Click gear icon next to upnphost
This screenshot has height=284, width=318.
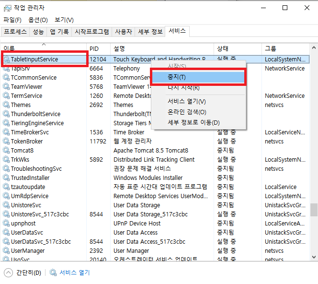coord(6,224)
